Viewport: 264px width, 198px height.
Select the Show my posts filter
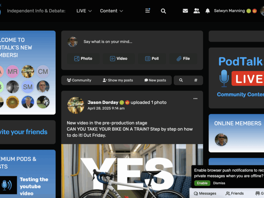click(x=118, y=80)
